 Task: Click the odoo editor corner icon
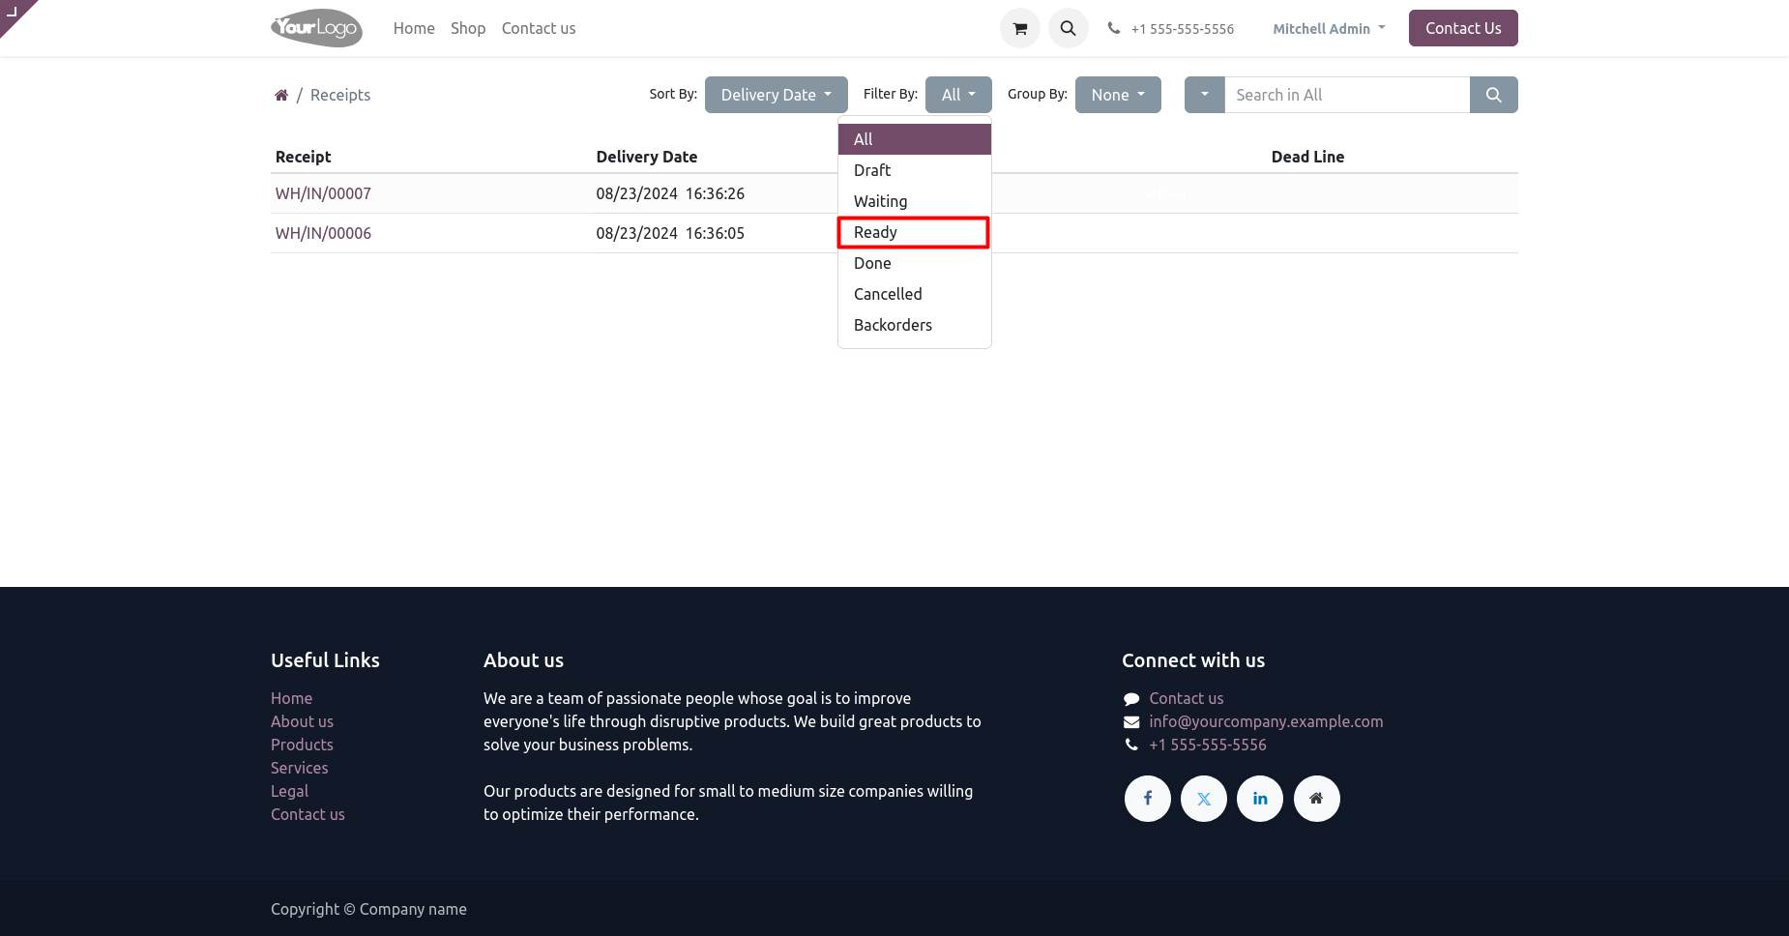13,12
